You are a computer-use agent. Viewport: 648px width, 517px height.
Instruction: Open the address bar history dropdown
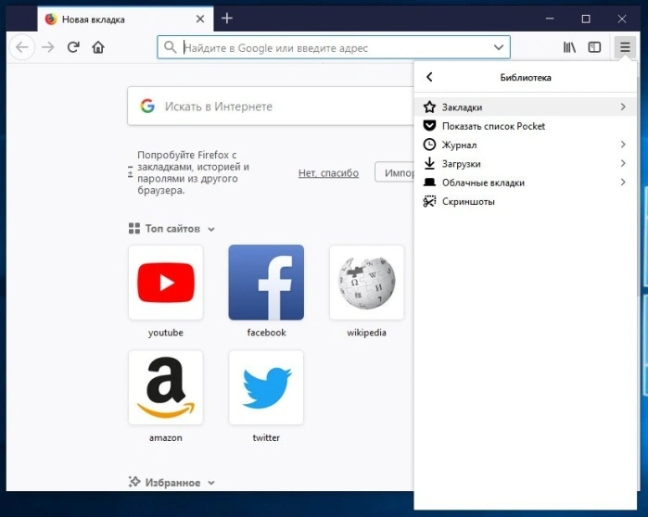pos(499,47)
